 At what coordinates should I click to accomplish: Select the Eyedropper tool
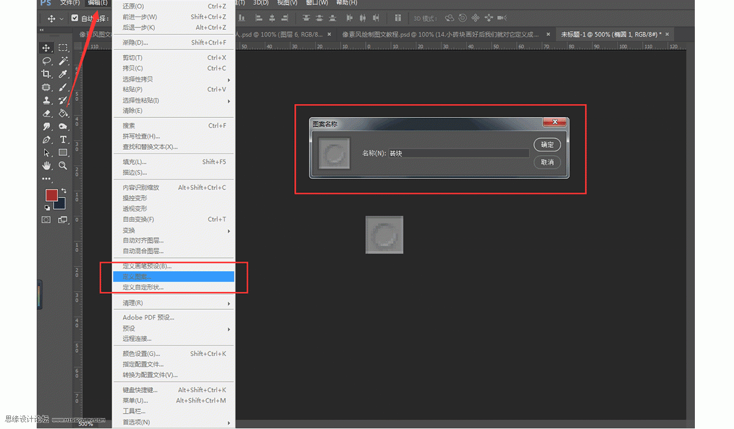[63, 74]
